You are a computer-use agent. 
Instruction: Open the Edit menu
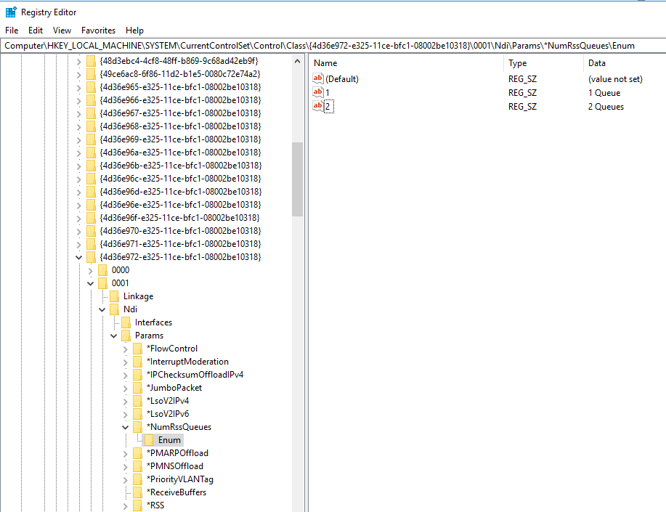[36, 31]
